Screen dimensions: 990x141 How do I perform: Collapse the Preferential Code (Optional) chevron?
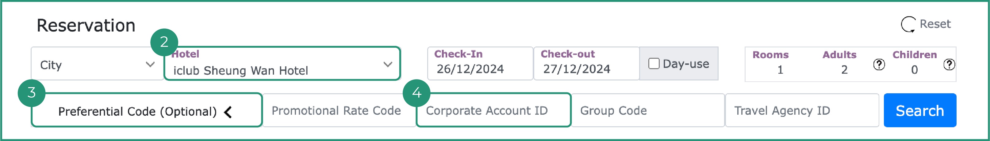(x=228, y=112)
